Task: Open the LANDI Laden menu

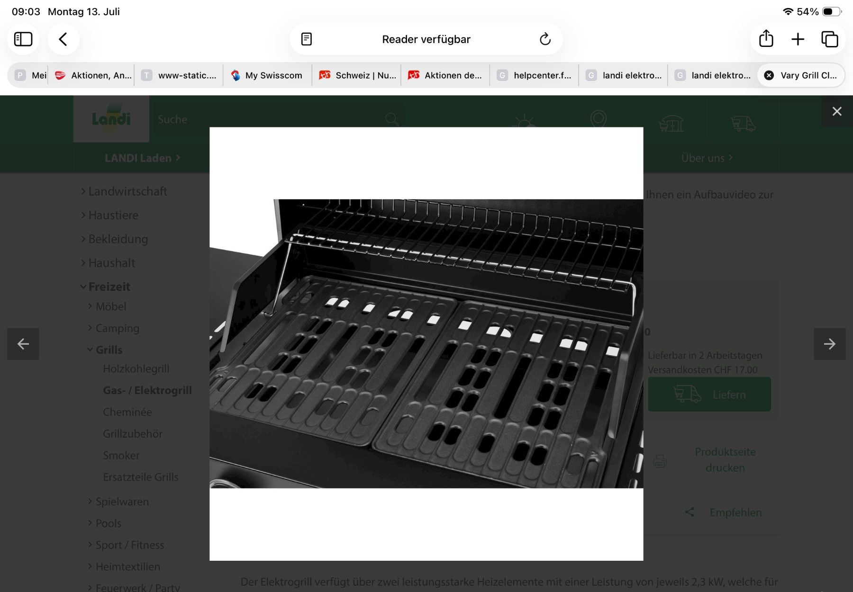Action: [142, 158]
